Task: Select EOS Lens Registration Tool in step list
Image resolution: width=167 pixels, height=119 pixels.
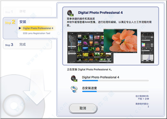Action: click(36, 33)
